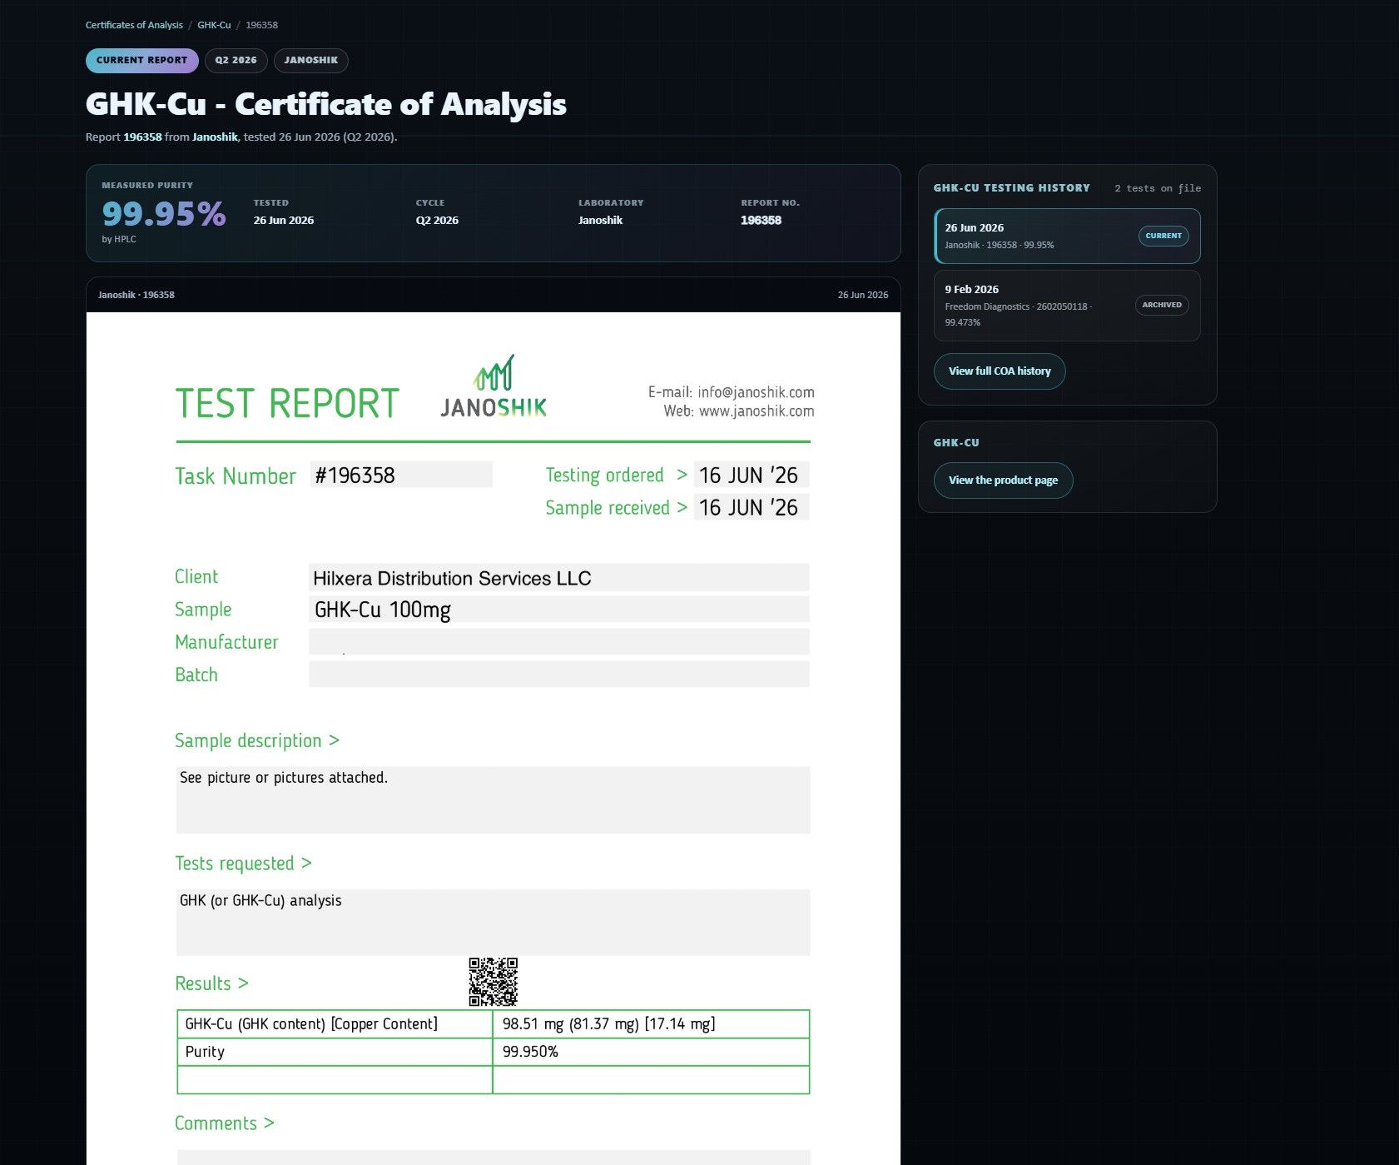
Task: Click the Testing ordered date 16 JUN '26
Action: click(752, 475)
